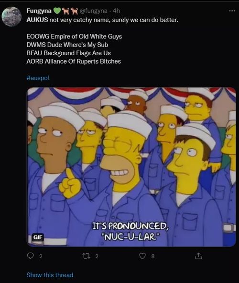The height and width of the screenshot is (283, 239).
Task: Click the Fungyna display name
Action: [x=39, y=11]
